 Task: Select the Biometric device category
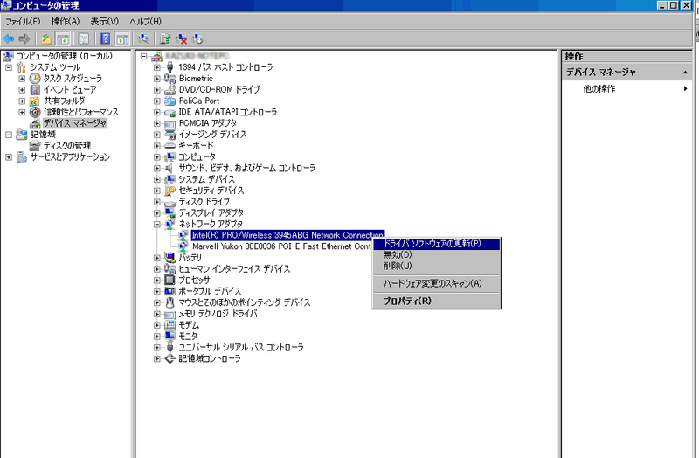[x=196, y=79]
